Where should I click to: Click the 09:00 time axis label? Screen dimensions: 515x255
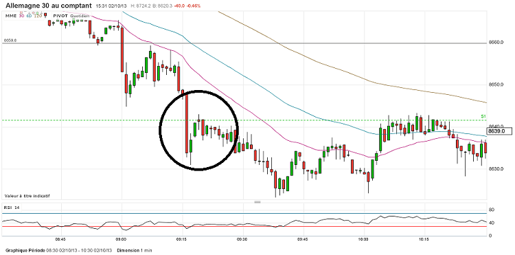coord(121,239)
